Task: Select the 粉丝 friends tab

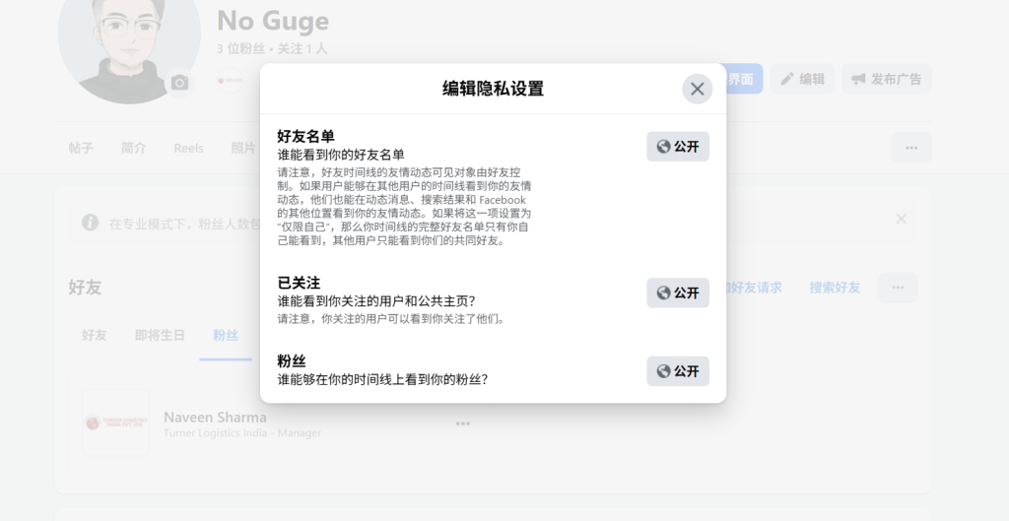Action: 226,335
